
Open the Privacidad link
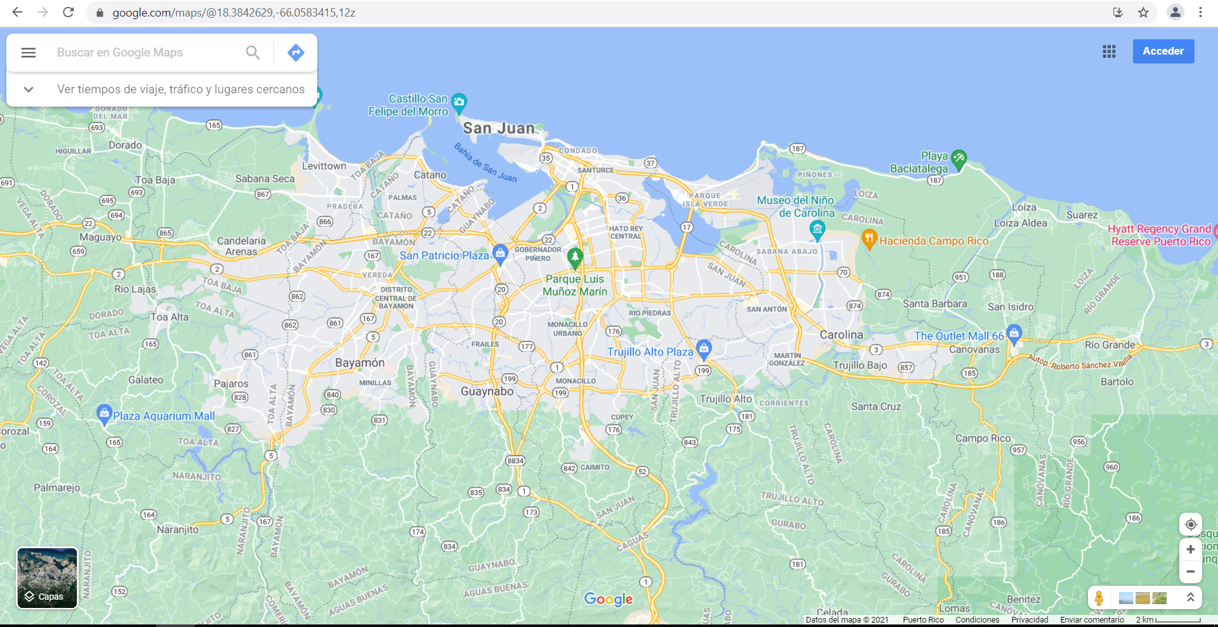pyautogui.click(x=1029, y=620)
